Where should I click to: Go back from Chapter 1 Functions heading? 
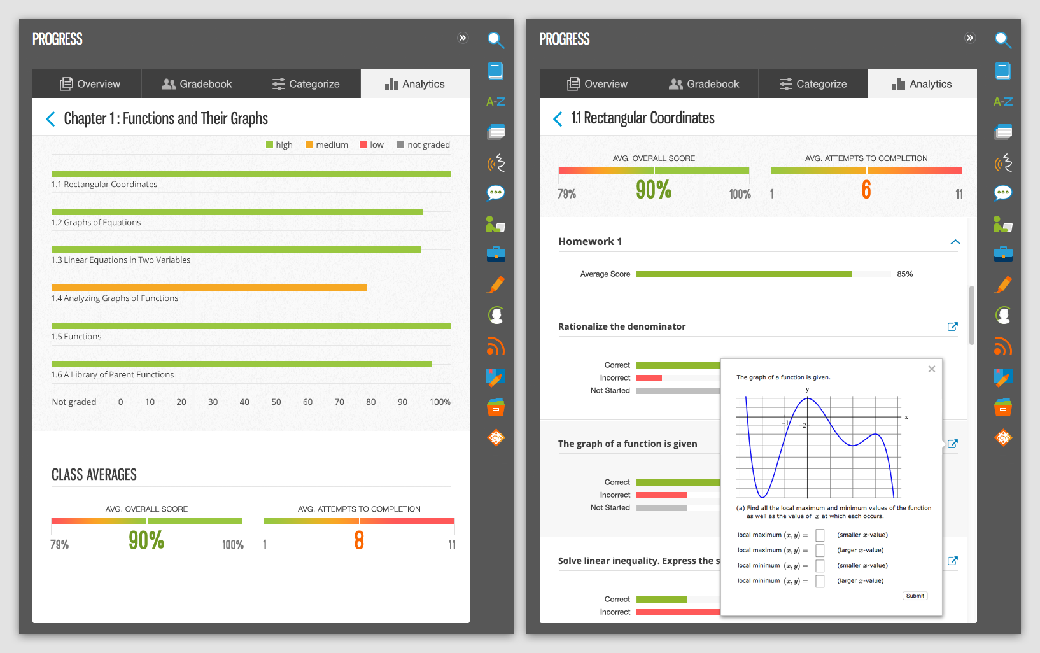(50, 119)
